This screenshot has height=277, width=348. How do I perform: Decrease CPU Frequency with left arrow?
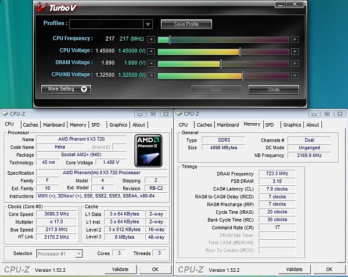151,39
